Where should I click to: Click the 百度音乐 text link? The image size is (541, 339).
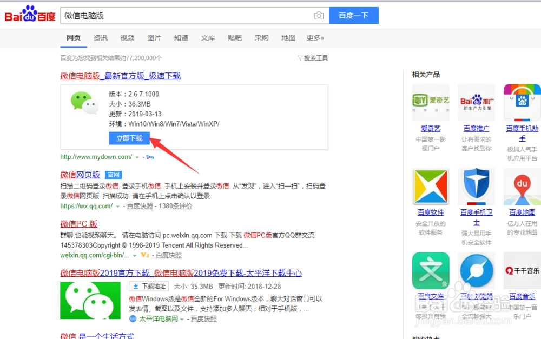pyautogui.click(x=522, y=296)
